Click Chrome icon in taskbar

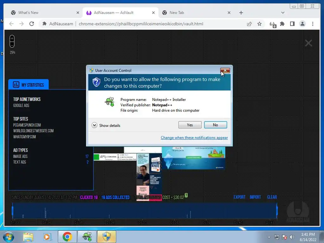click(x=67, y=237)
